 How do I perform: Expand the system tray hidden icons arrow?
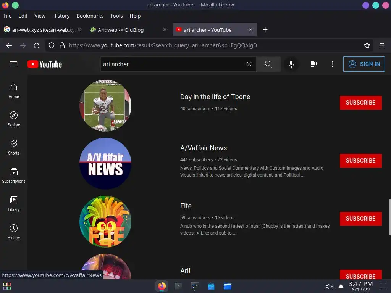point(341,286)
